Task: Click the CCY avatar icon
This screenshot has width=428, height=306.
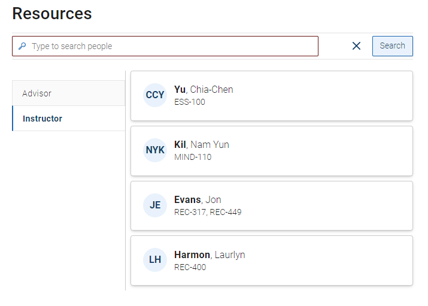Action: [155, 95]
